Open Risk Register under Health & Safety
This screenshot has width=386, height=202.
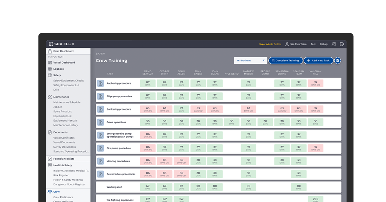click(61, 175)
